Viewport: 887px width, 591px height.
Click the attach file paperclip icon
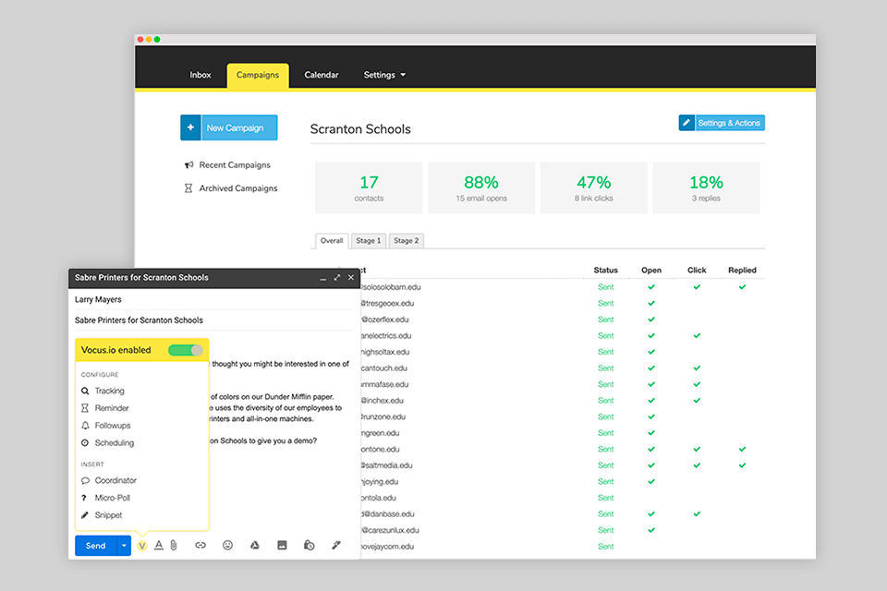(174, 545)
